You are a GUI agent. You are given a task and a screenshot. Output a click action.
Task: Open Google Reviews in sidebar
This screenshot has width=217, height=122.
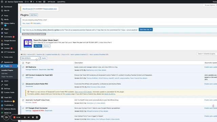tap(10, 41)
